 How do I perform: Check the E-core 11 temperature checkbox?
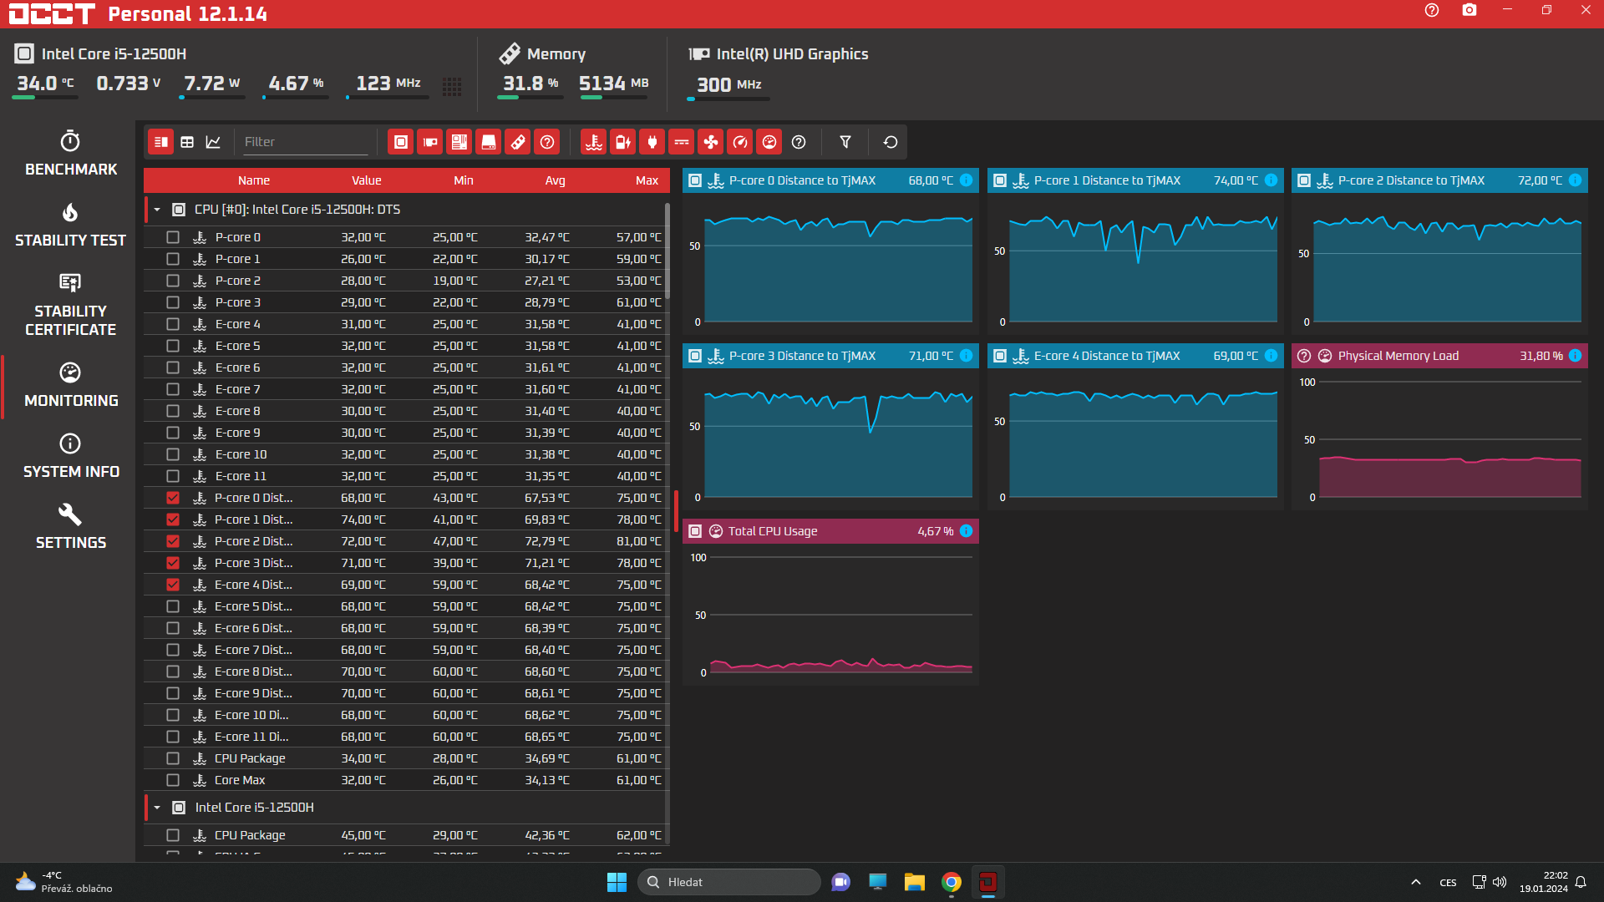173,476
